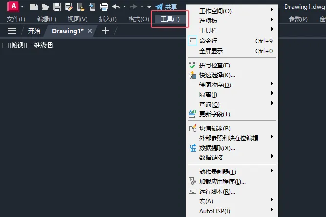Open the 文件(F) menu
This screenshot has width=326, height=217.
click(x=16, y=19)
